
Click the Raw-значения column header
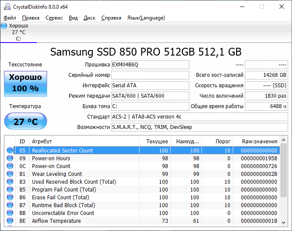(256, 142)
